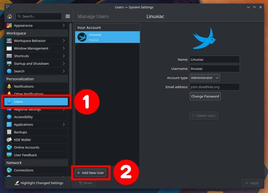268x193 pixels.
Task: Expand the Workspace Behavior chevron
Action: click(x=64, y=41)
